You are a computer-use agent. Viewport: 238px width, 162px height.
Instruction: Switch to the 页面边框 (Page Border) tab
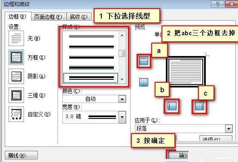click(x=48, y=17)
